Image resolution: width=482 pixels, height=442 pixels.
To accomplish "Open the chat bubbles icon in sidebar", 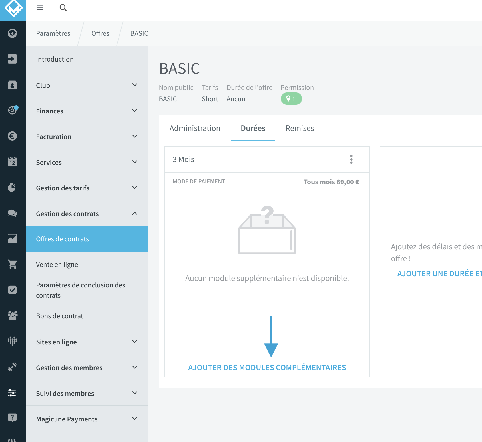I will (x=12, y=213).
